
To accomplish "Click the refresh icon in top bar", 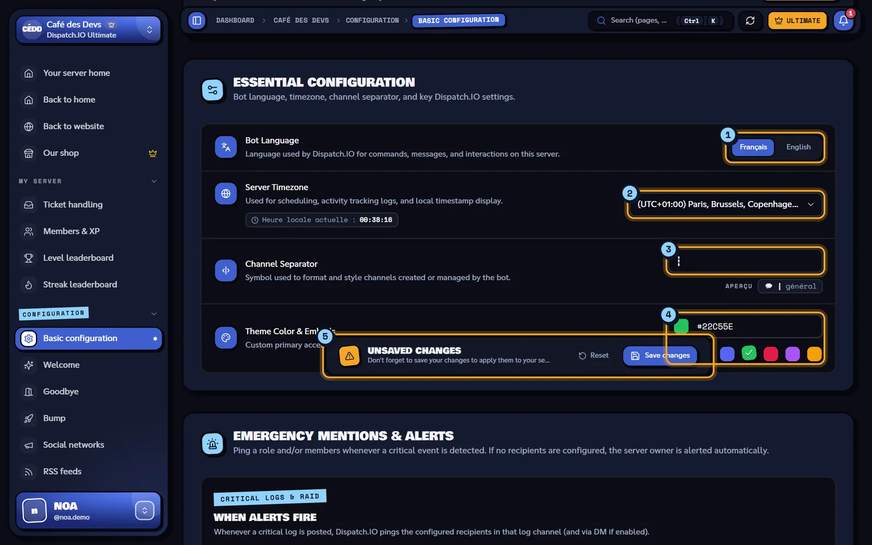I will pyautogui.click(x=750, y=21).
